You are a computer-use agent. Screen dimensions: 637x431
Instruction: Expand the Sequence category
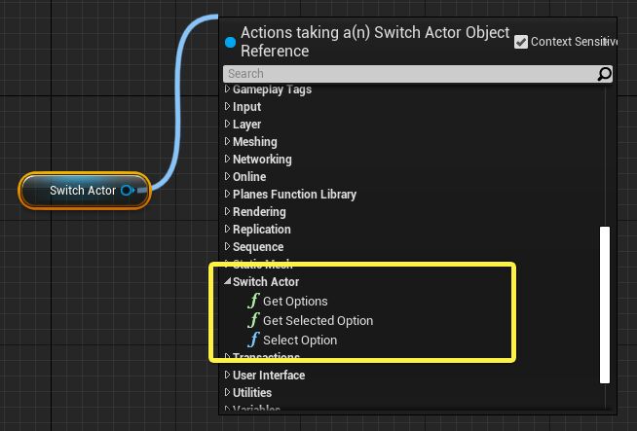(228, 246)
